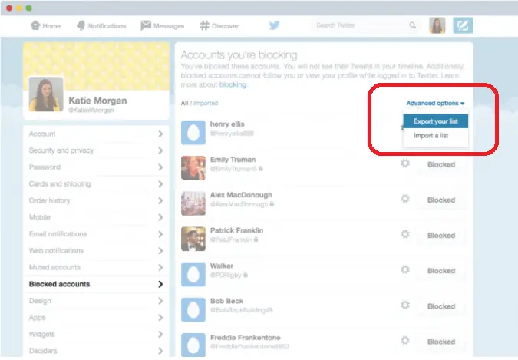Unblock Emily Truman via Blocked button
Image resolution: width=518 pixels, height=360 pixels.
[441, 164]
